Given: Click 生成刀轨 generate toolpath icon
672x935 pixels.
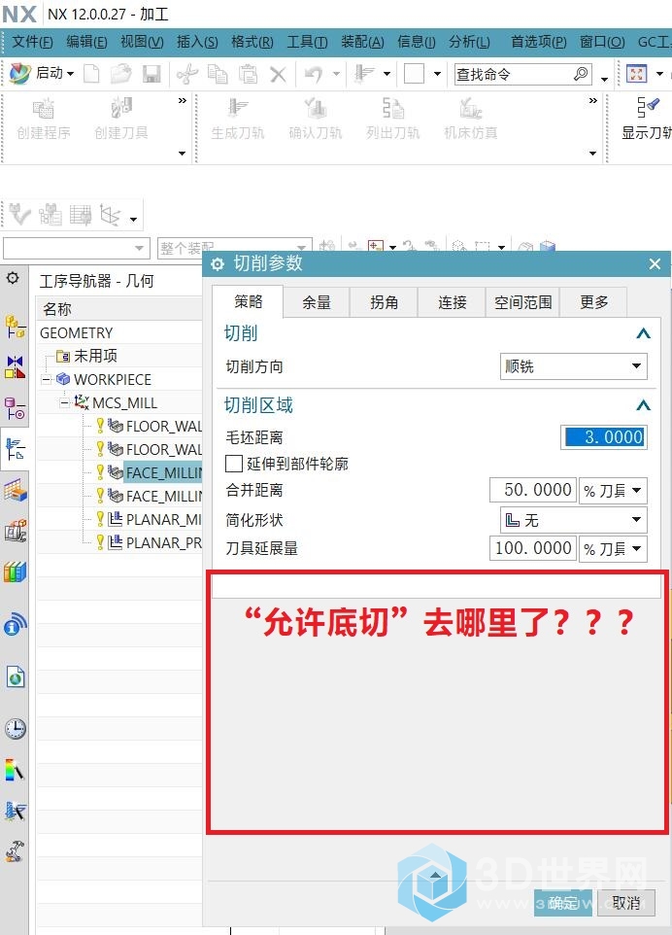Looking at the screenshot, I should 237,120.
